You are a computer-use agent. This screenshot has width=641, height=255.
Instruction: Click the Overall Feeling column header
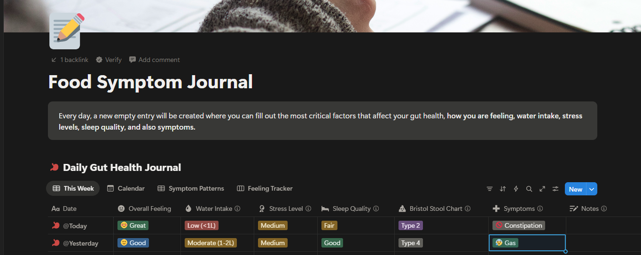[147, 209]
